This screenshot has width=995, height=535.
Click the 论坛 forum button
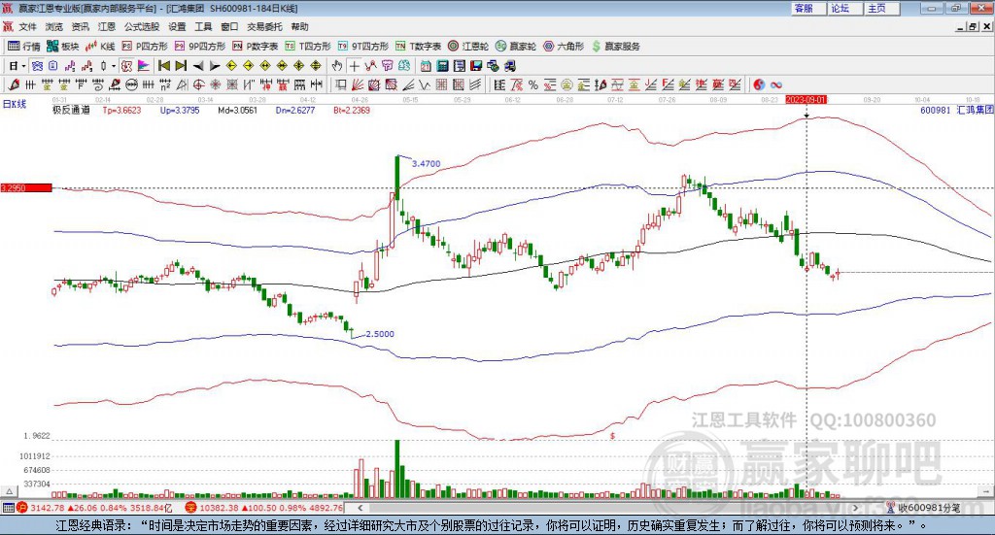[845, 8]
